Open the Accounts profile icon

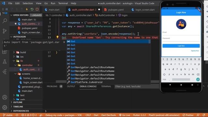point(5,97)
